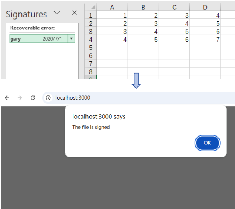Screen dimensions: 235x209
Task: Go back in the browser
Action: coord(7,98)
